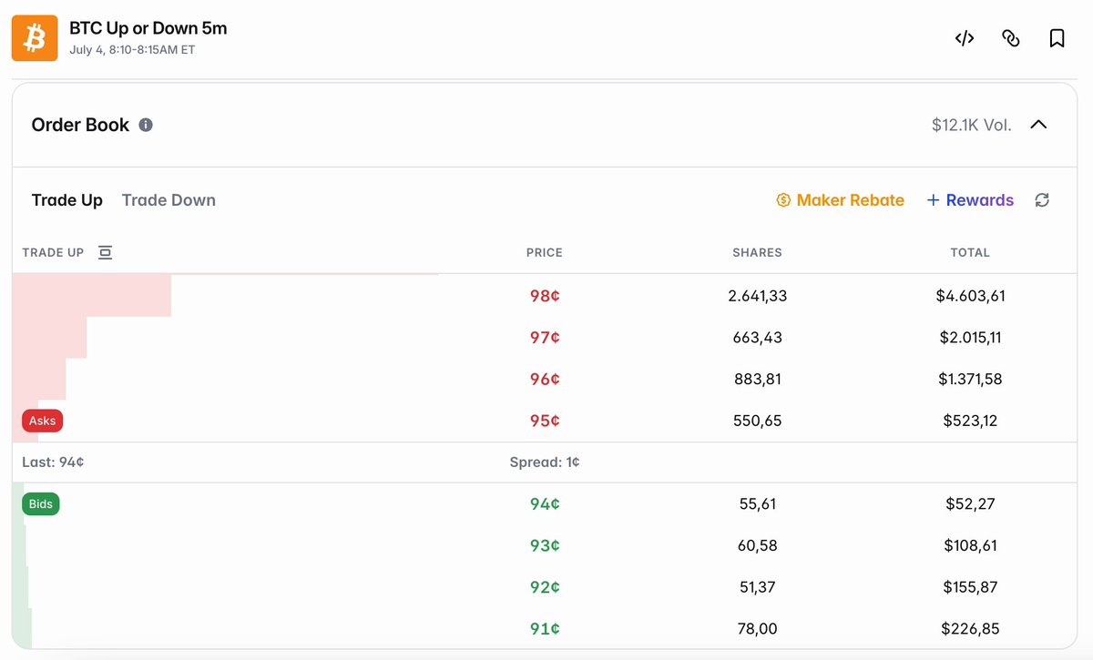Select the 95¢ ask price
Screen dimensions: 1093x660
coord(545,421)
